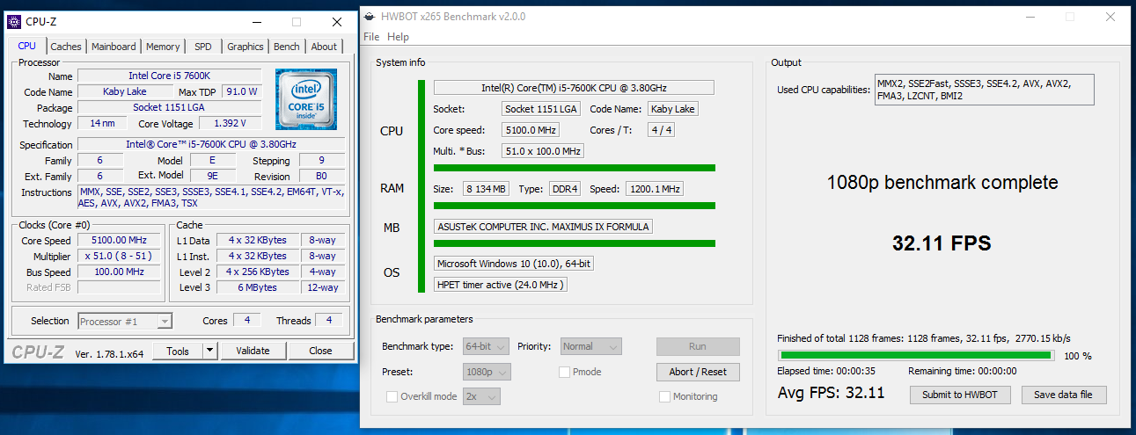Click the Bus Speed value 100.00 MHz
Screen dimensions: 1136x435
[120, 272]
